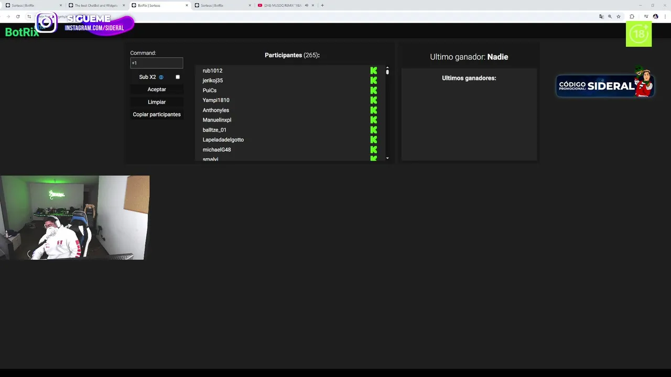Select participant Anthonyles
Image resolution: width=671 pixels, height=377 pixels.
point(216,110)
